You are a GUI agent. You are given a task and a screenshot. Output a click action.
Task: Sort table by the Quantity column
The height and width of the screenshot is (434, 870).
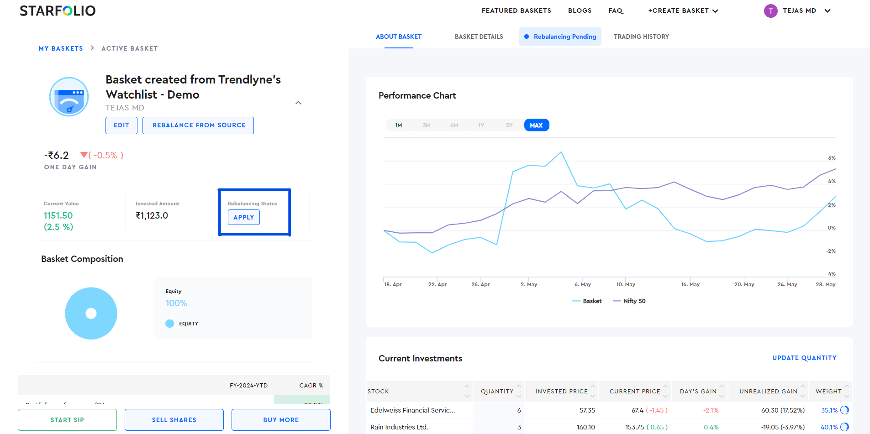click(499, 391)
